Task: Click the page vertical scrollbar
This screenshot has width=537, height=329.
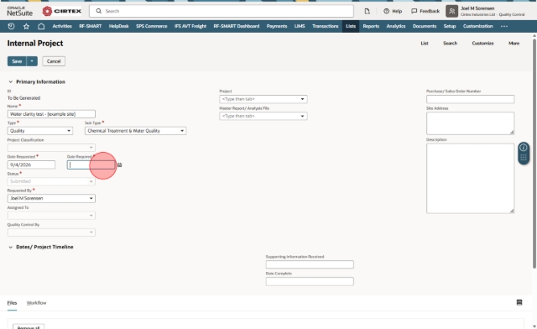Action: tap(534, 154)
